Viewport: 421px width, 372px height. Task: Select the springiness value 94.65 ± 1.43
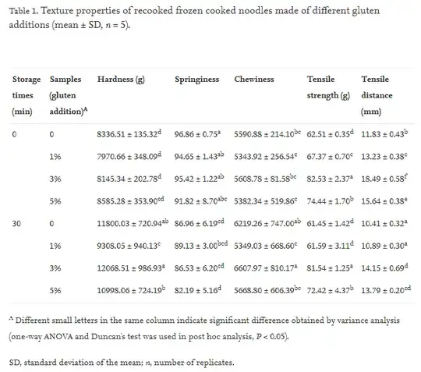point(199,156)
